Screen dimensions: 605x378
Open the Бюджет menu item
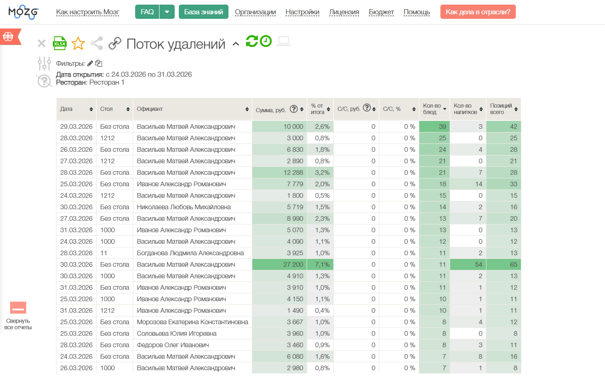coord(381,12)
